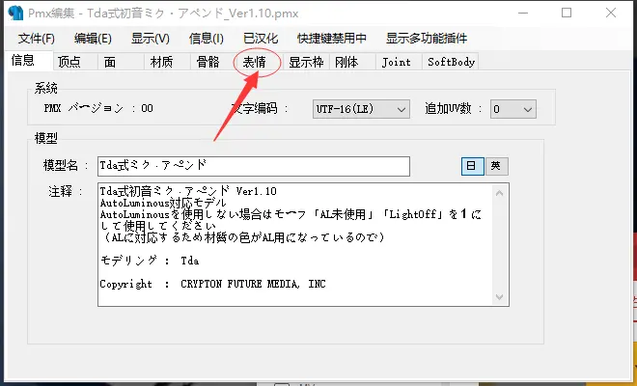Click the PMX バージョン label
This screenshot has height=386, width=637.
pyautogui.click(x=84, y=108)
